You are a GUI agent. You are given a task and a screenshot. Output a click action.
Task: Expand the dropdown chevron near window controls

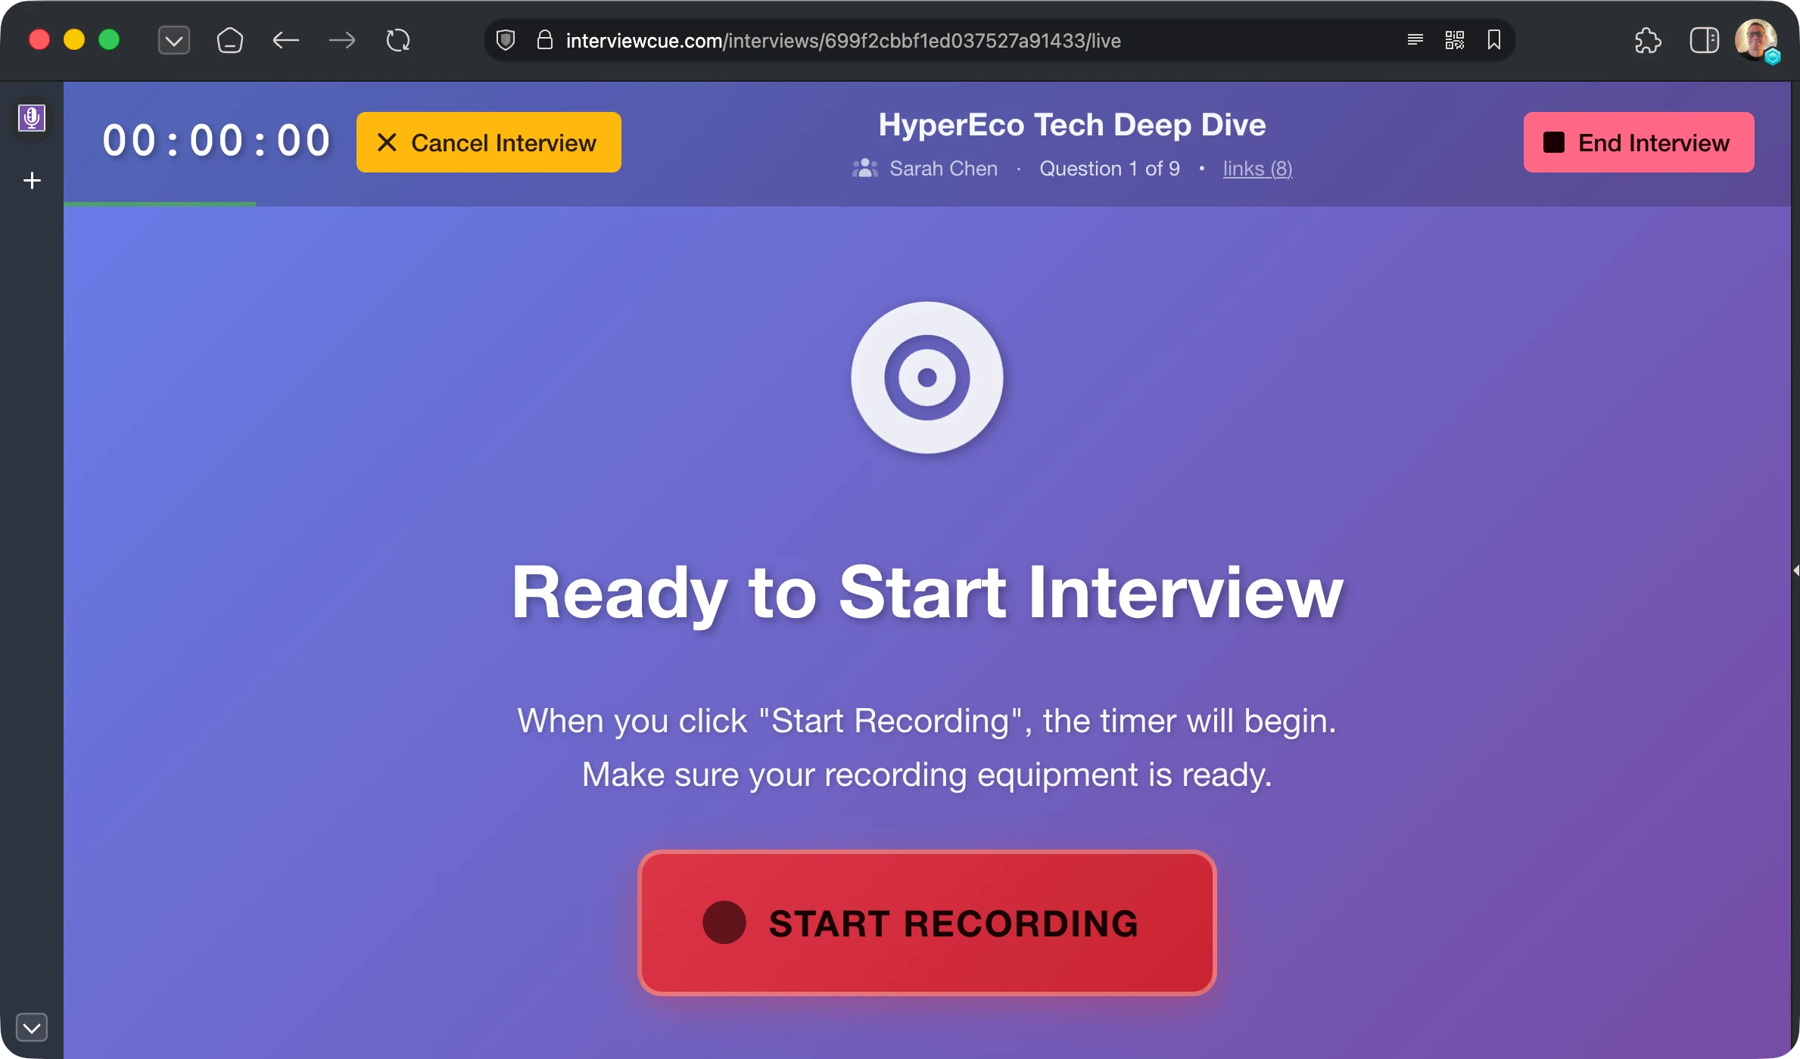click(x=174, y=40)
